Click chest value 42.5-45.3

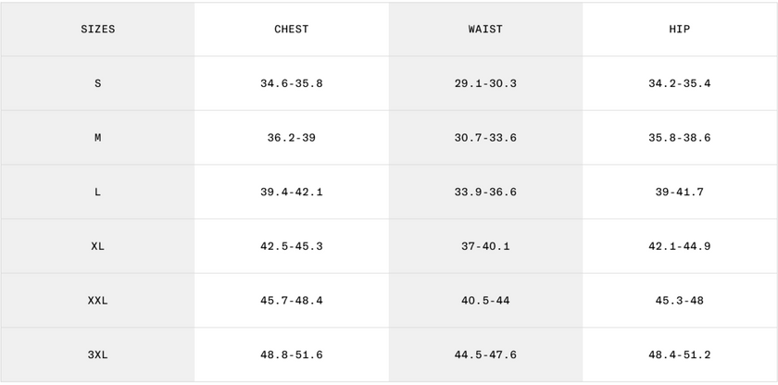coord(292,247)
